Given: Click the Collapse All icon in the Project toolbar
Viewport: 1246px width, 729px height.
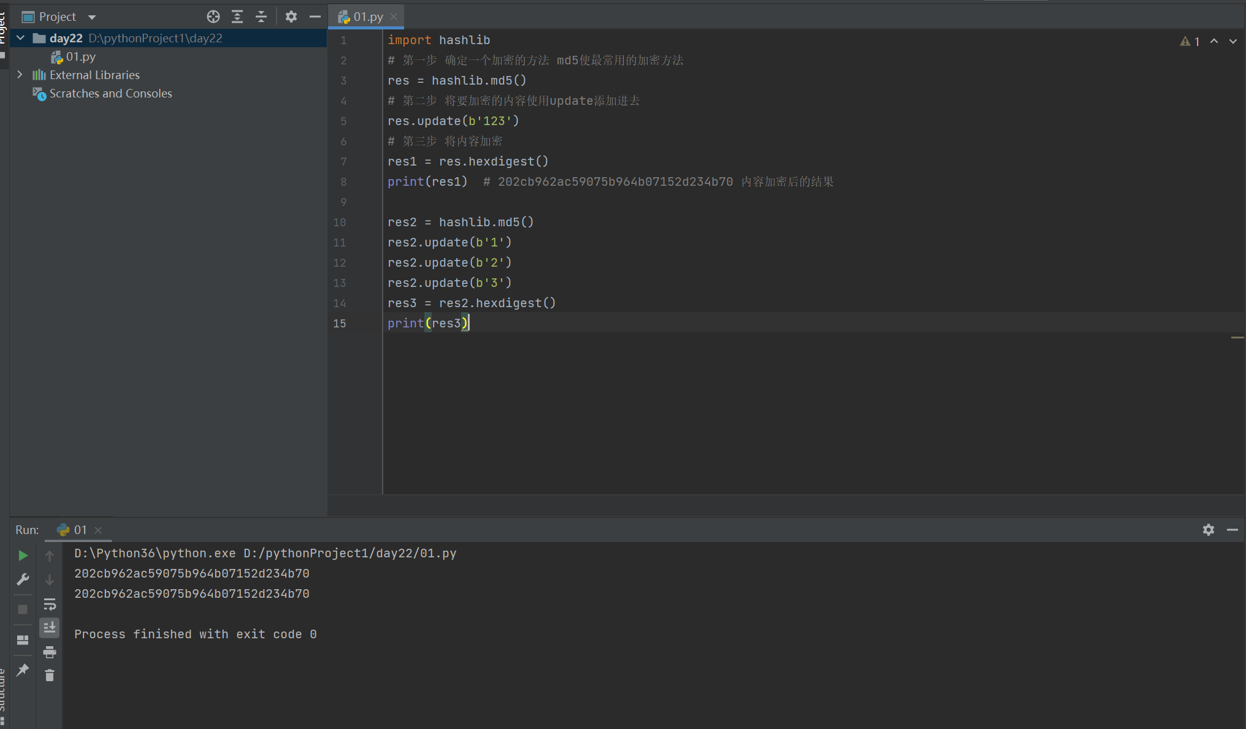Looking at the screenshot, I should (261, 17).
